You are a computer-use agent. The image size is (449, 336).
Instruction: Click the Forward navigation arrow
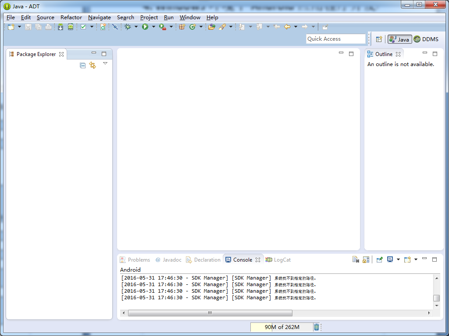[x=305, y=27]
